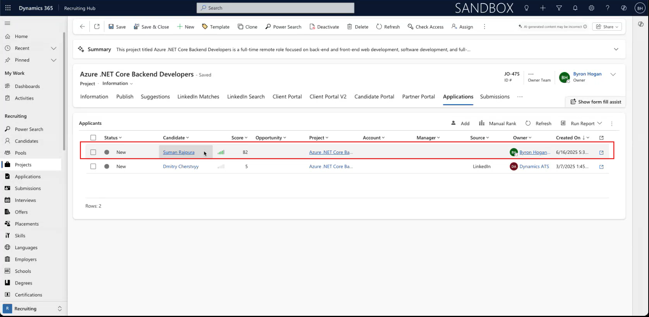Toggle the hamburger site map menu
The image size is (649, 317).
coord(7,23)
